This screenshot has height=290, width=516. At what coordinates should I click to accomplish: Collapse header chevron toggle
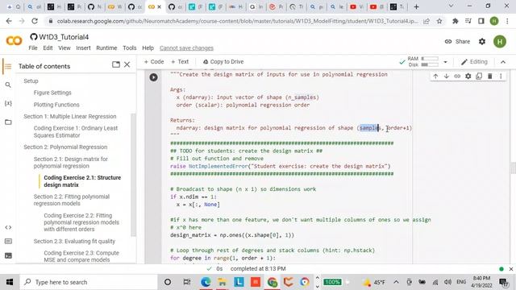(503, 62)
